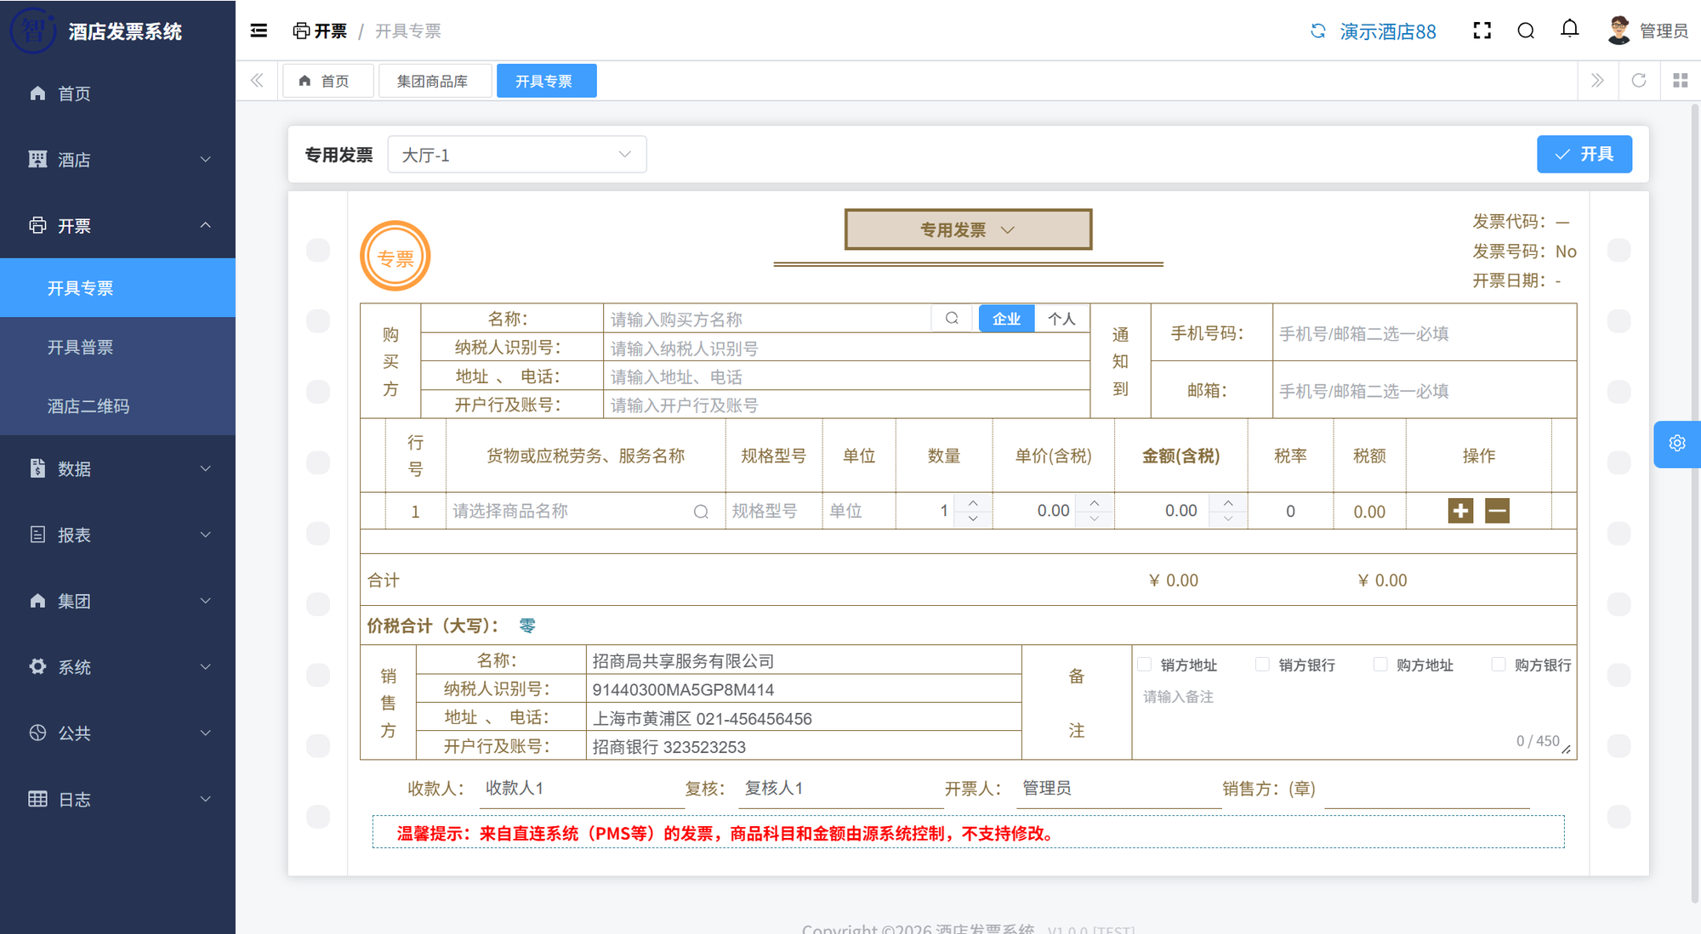Screen dimensions: 1701x934
Task: Expand the 报表 sidebar menu
Action: [117, 535]
